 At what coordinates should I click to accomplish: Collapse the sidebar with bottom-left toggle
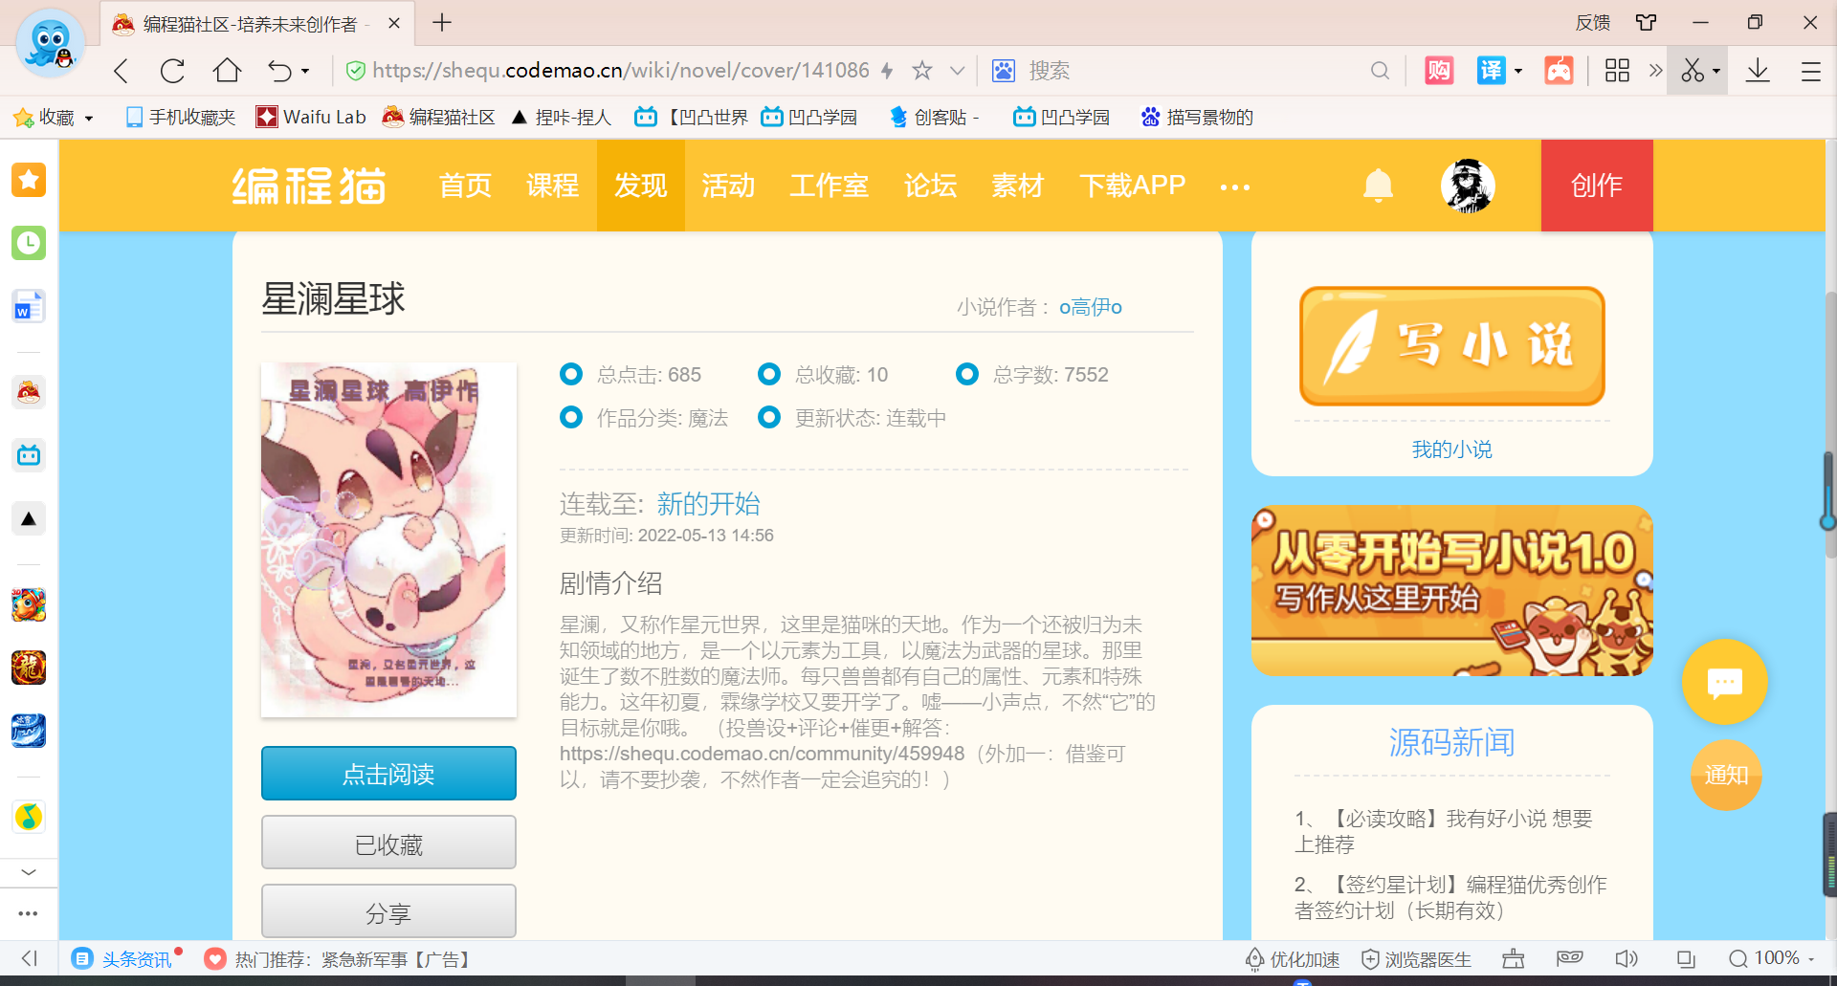[29, 958]
